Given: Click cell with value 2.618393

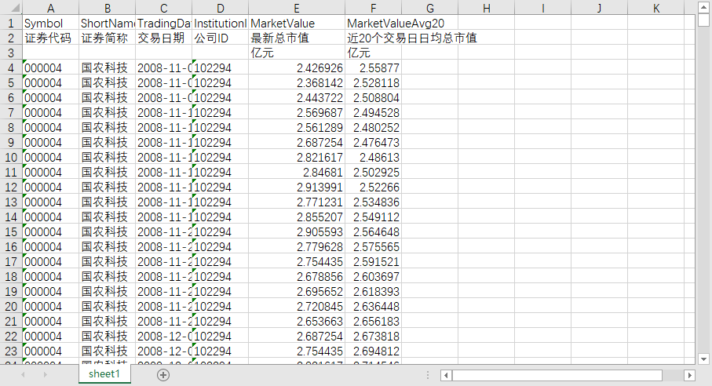Looking at the screenshot, I should point(373,292).
